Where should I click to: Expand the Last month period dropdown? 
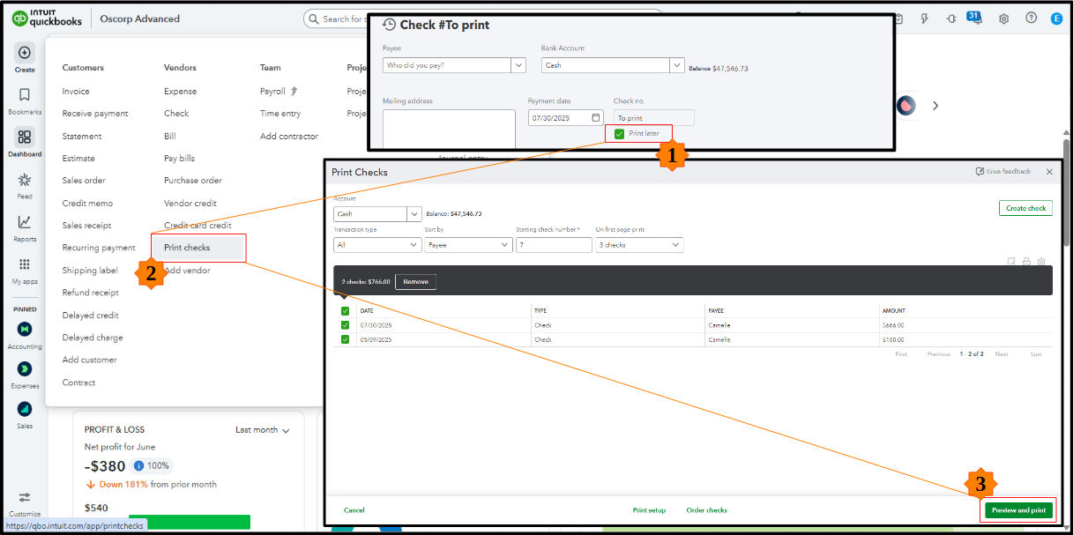[x=263, y=430]
